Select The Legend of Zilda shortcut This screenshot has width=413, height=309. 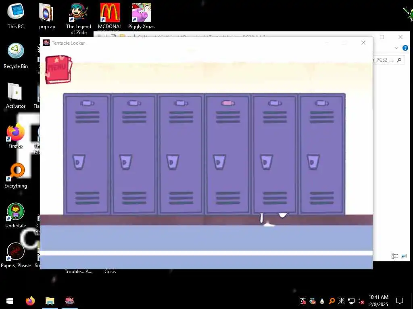pos(79,19)
